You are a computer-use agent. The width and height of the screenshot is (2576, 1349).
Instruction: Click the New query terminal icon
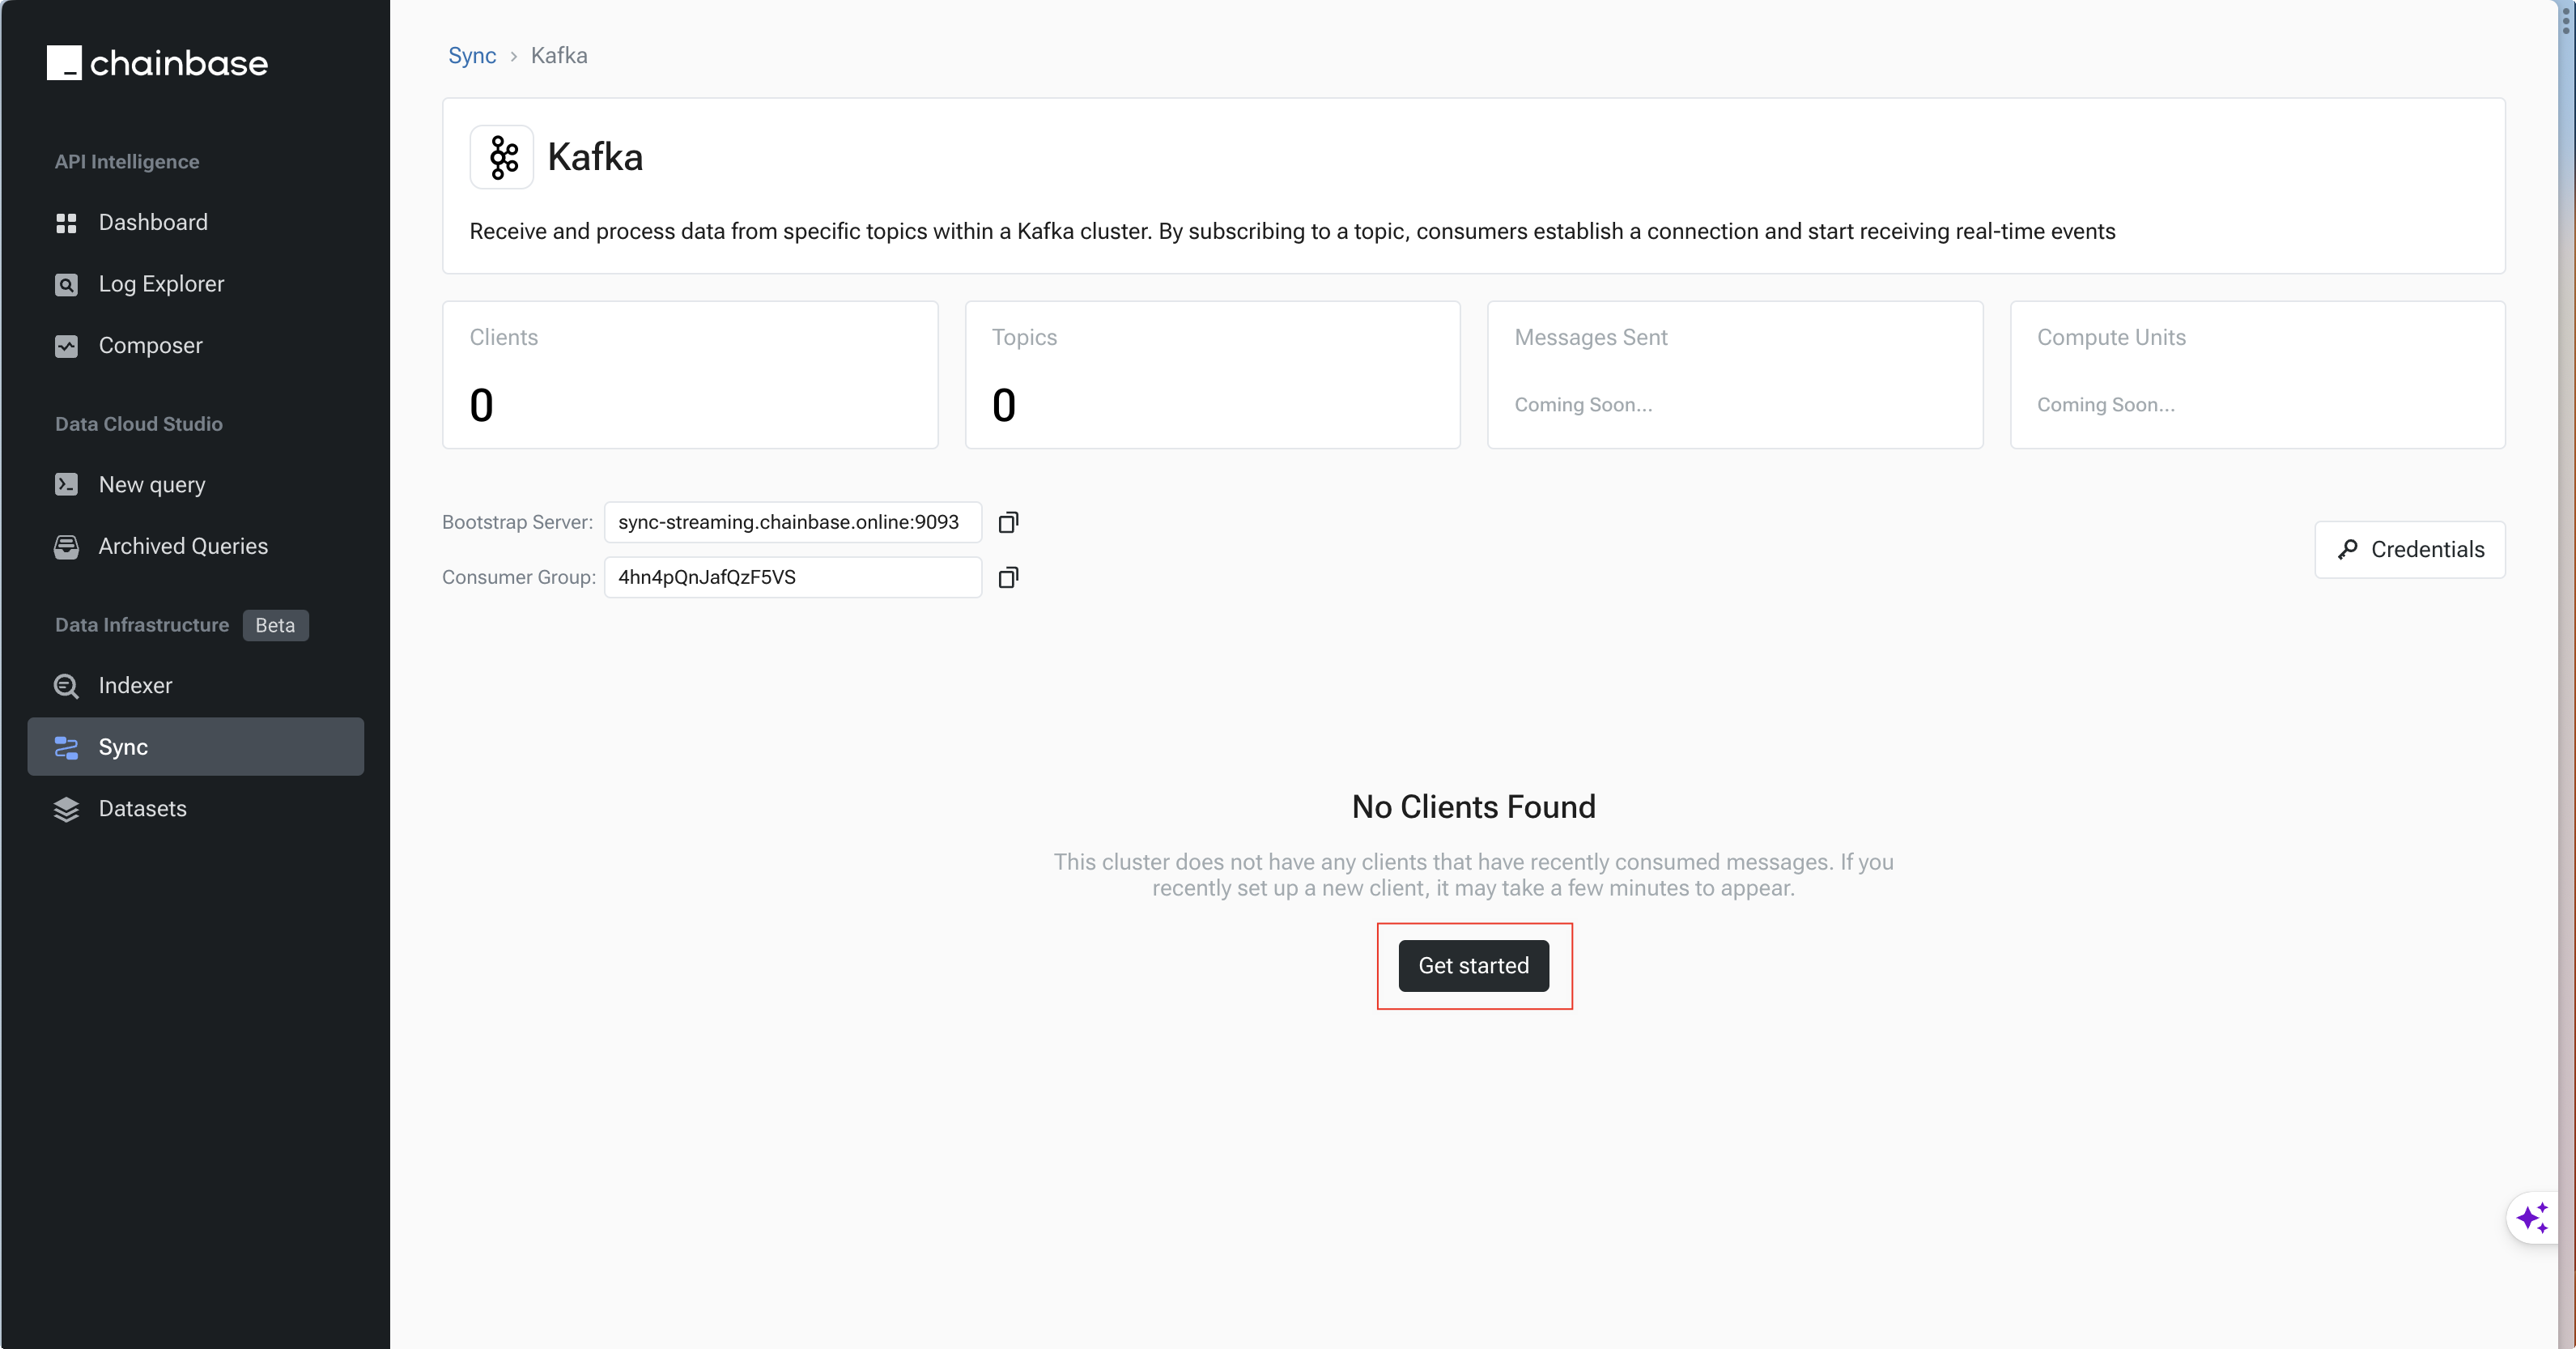pos(66,485)
